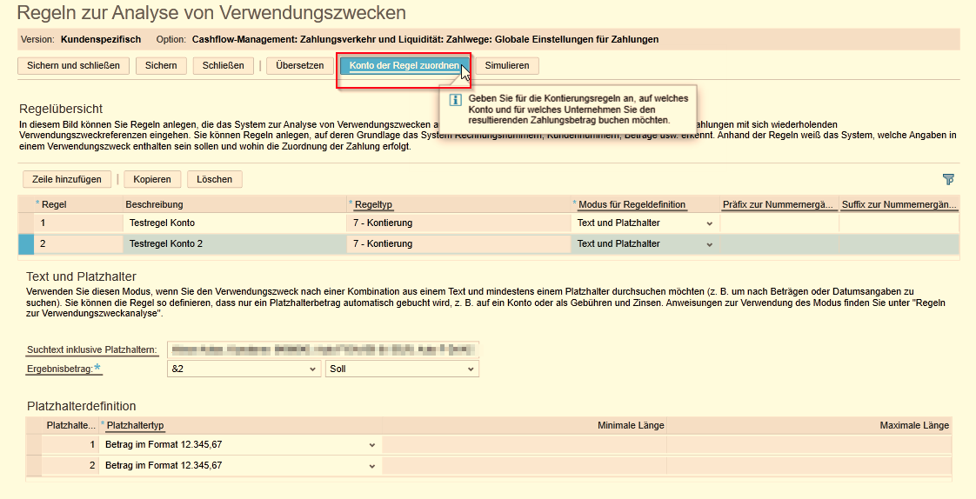
Task: Click Präfix field of rule 1
Action: coord(779,223)
